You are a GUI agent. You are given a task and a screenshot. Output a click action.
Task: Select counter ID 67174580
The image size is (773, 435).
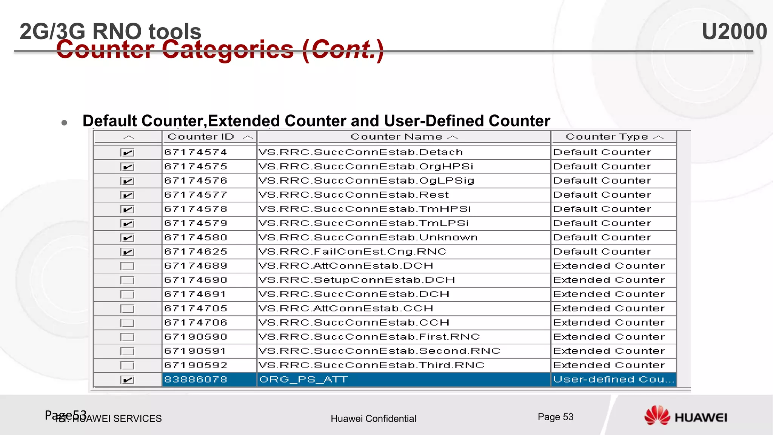click(x=209, y=238)
